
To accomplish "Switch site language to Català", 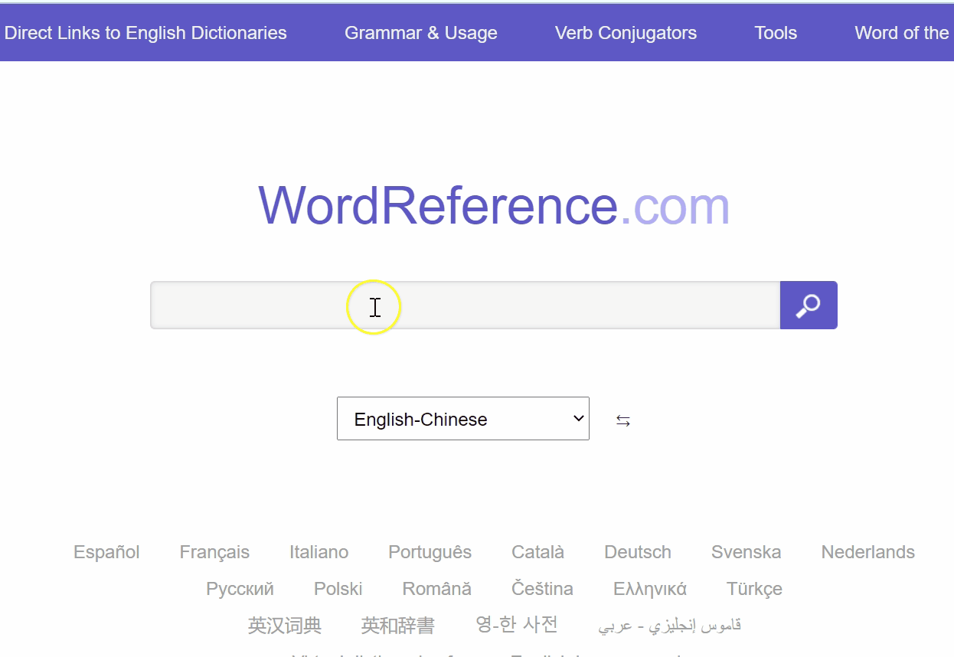I will click(x=537, y=552).
